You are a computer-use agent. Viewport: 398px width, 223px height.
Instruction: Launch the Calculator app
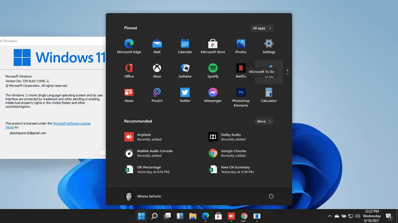(x=269, y=95)
